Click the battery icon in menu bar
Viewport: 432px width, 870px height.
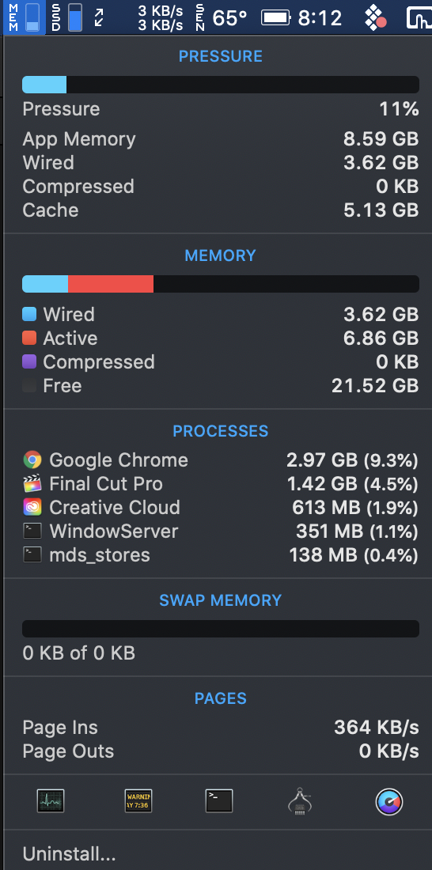[x=276, y=17]
